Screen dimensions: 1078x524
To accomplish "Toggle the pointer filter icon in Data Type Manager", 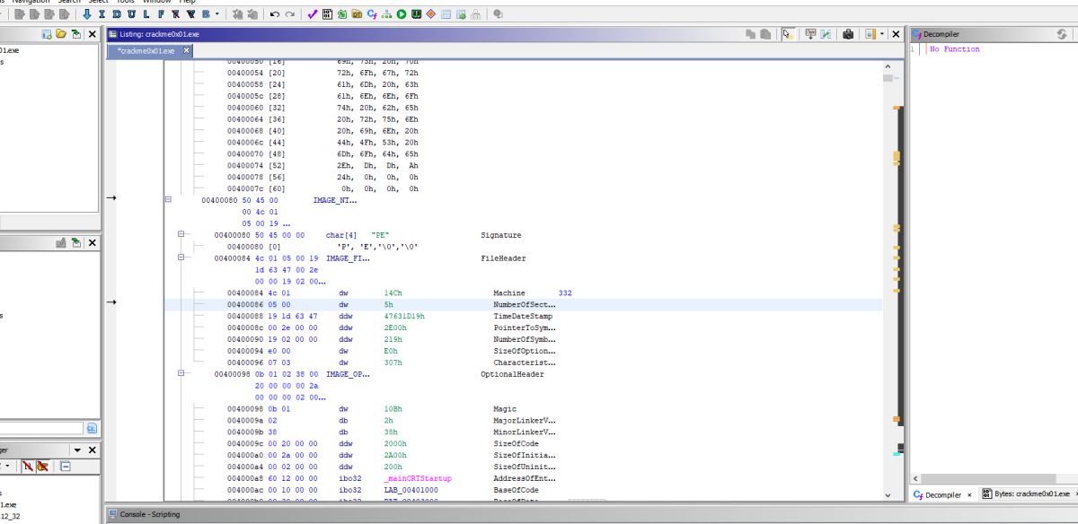I will (41, 467).
